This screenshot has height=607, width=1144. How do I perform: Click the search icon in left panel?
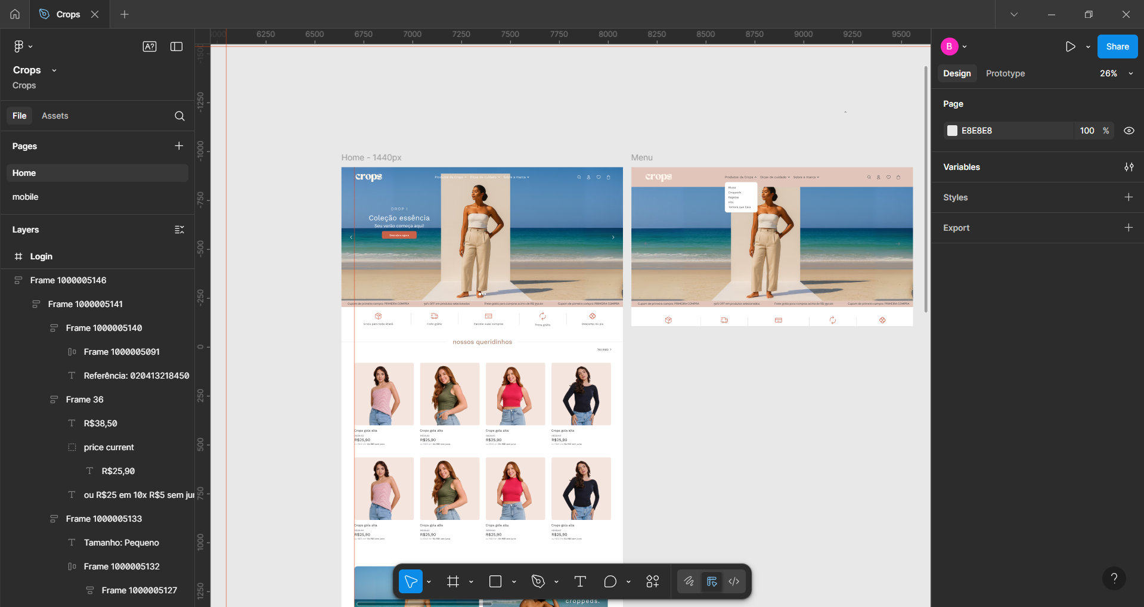coord(179,116)
